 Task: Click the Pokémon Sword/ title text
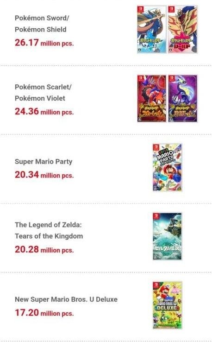[42, 18]
